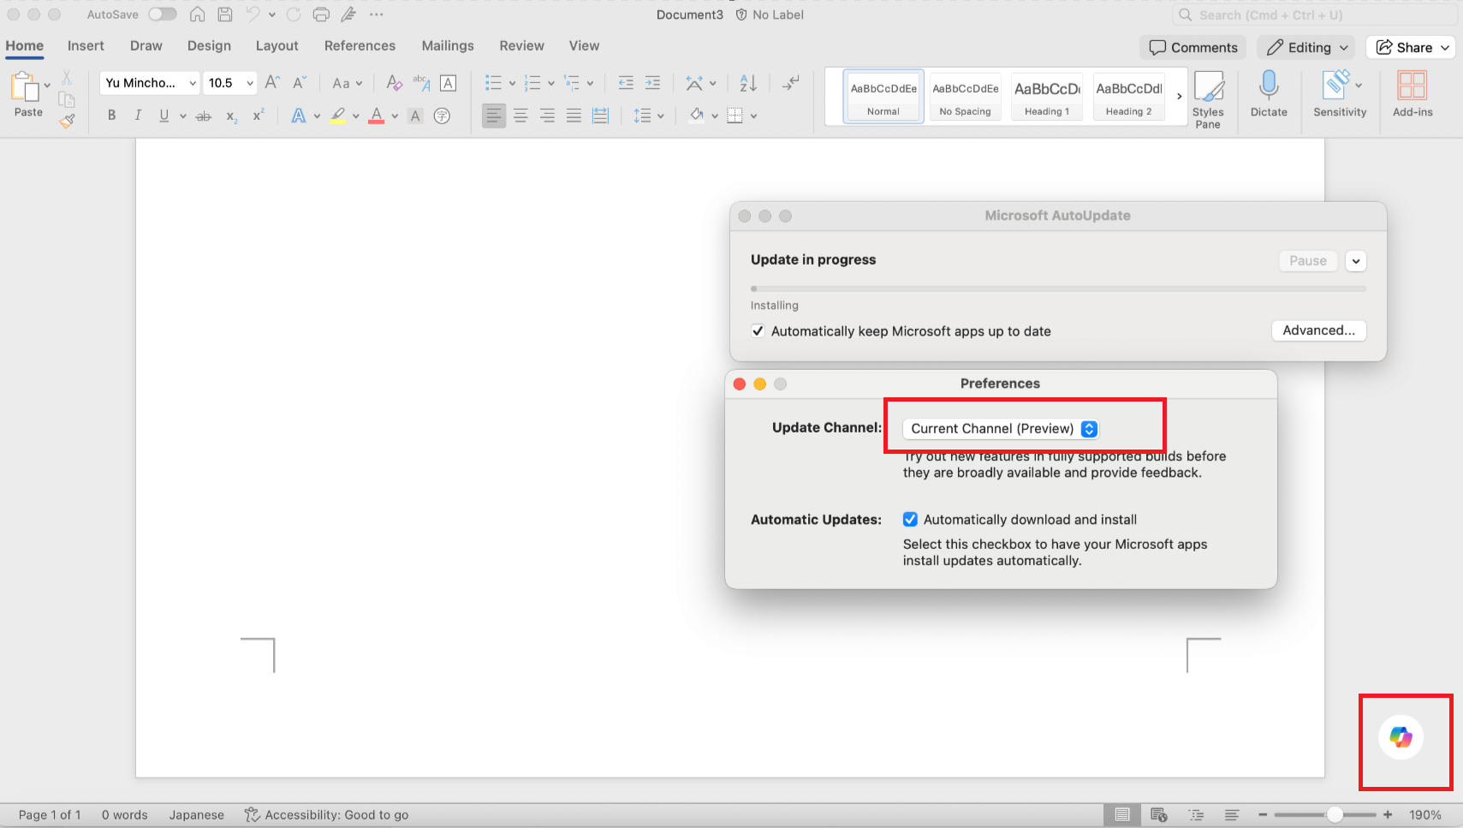Apply strikethrough formatting
This screenshot has width=1463, height=828.
tap(203, 116)
